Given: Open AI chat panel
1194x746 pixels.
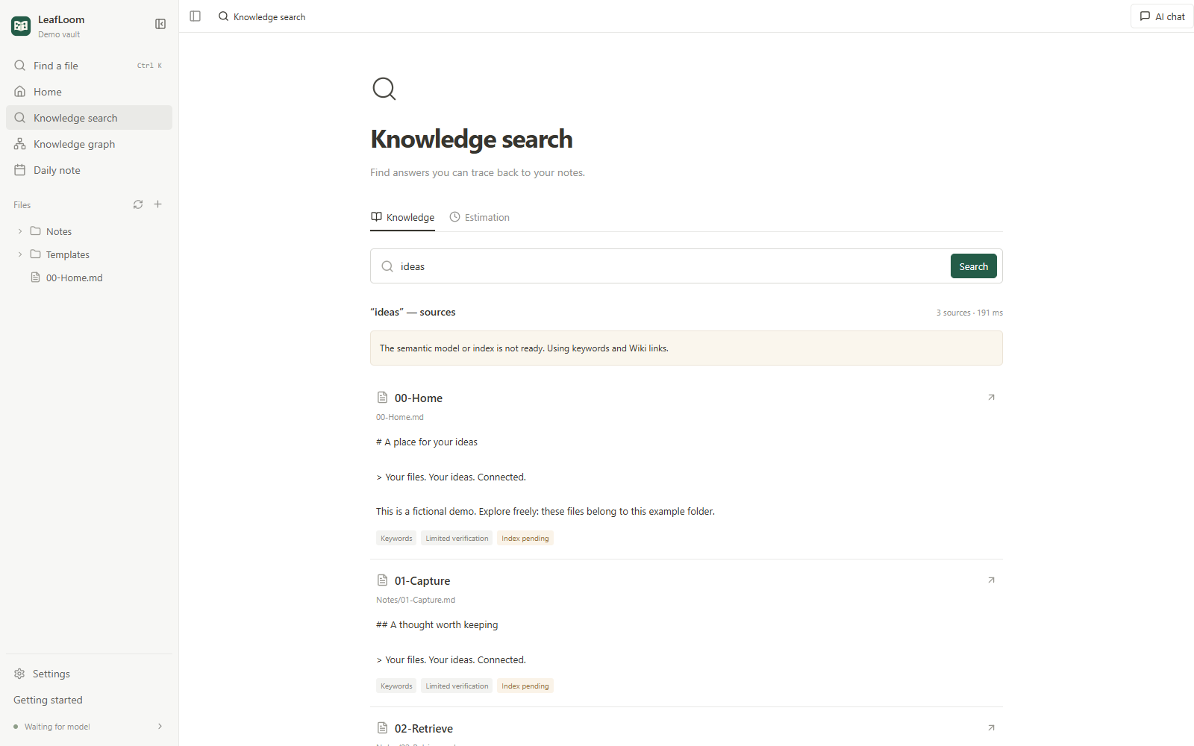Looking at the screenshot, I should point(1162,16).
